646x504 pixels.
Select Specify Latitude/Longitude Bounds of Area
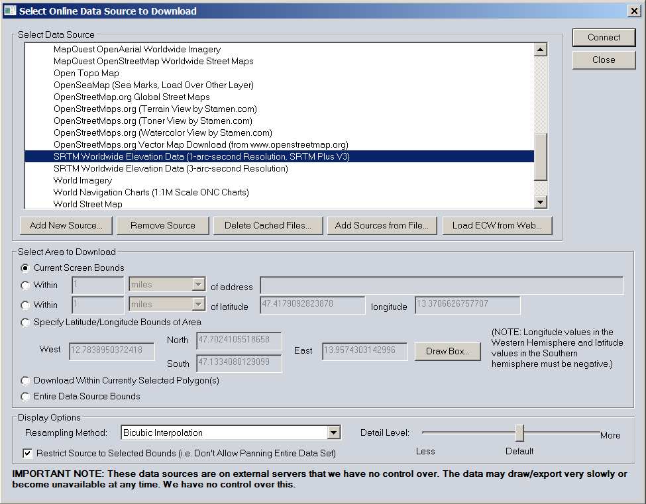tap(26, 323)
